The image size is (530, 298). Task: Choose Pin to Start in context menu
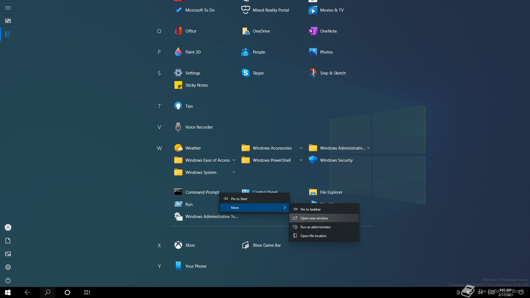tap(254, 199)
